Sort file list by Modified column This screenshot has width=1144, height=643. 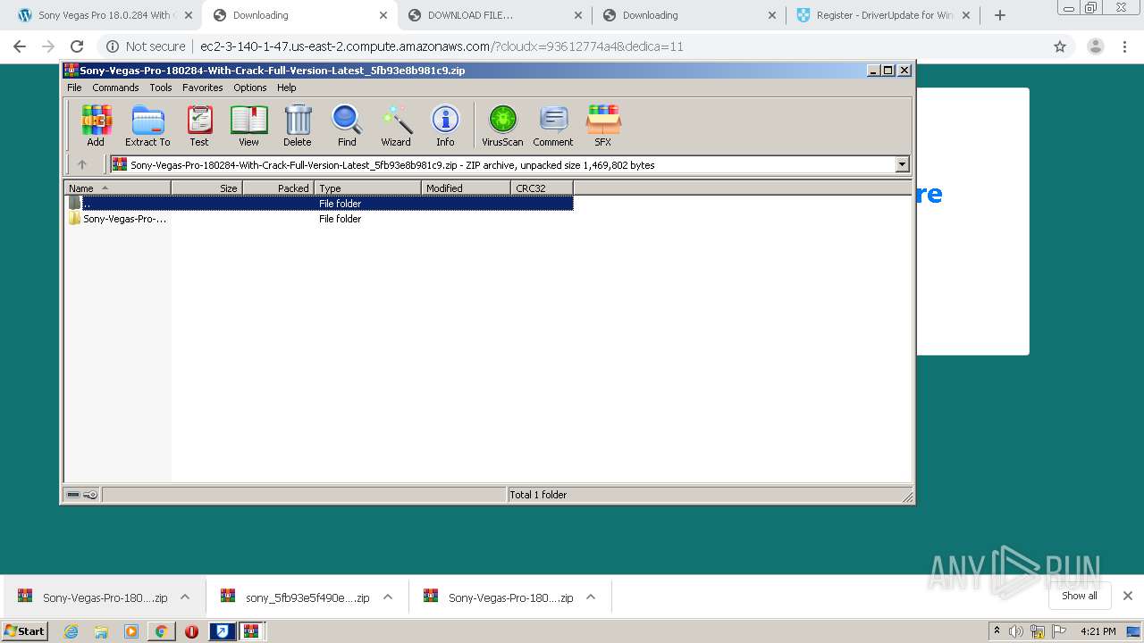[x=466, y=188]
